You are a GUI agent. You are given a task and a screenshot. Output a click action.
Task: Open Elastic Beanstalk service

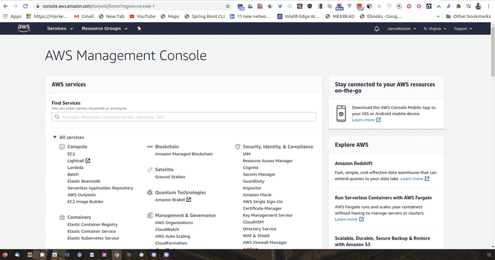point(84,181)
